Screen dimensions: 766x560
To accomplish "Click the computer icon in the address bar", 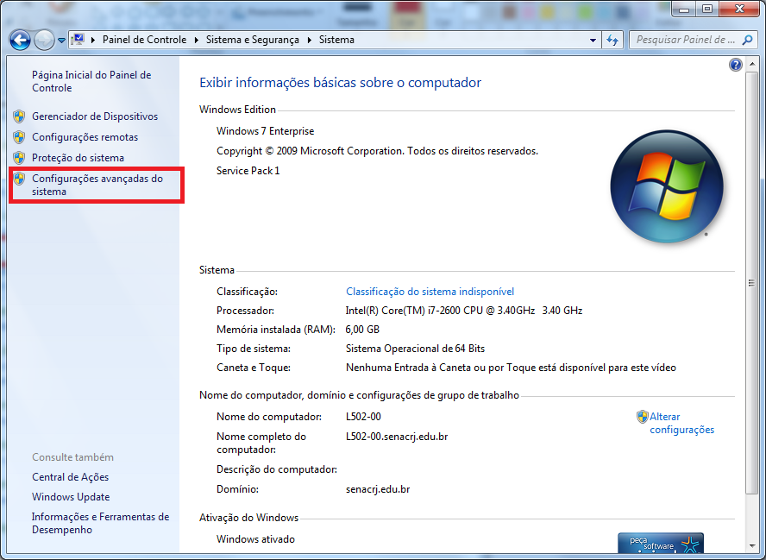I will click(x=78, y=40).
